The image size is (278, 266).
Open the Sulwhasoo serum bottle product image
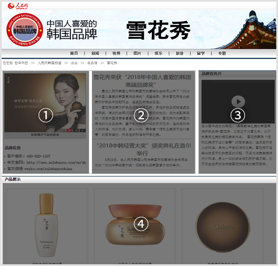[47, 225]
